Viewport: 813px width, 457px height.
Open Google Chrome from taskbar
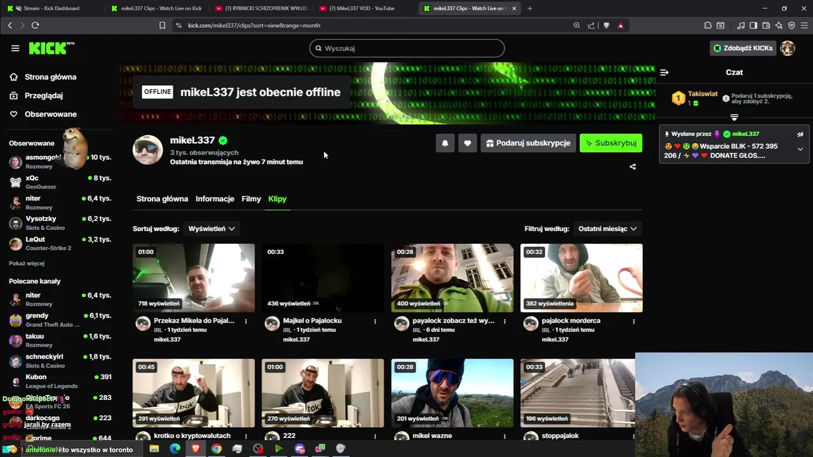pos(217,449)
